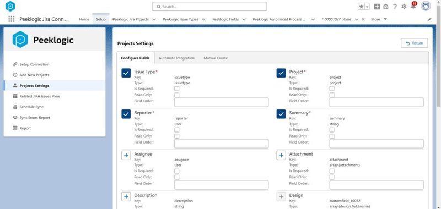Click the Assignee Field Order input
The width and height of the screenshot is (441, 209).
[222, 185]
